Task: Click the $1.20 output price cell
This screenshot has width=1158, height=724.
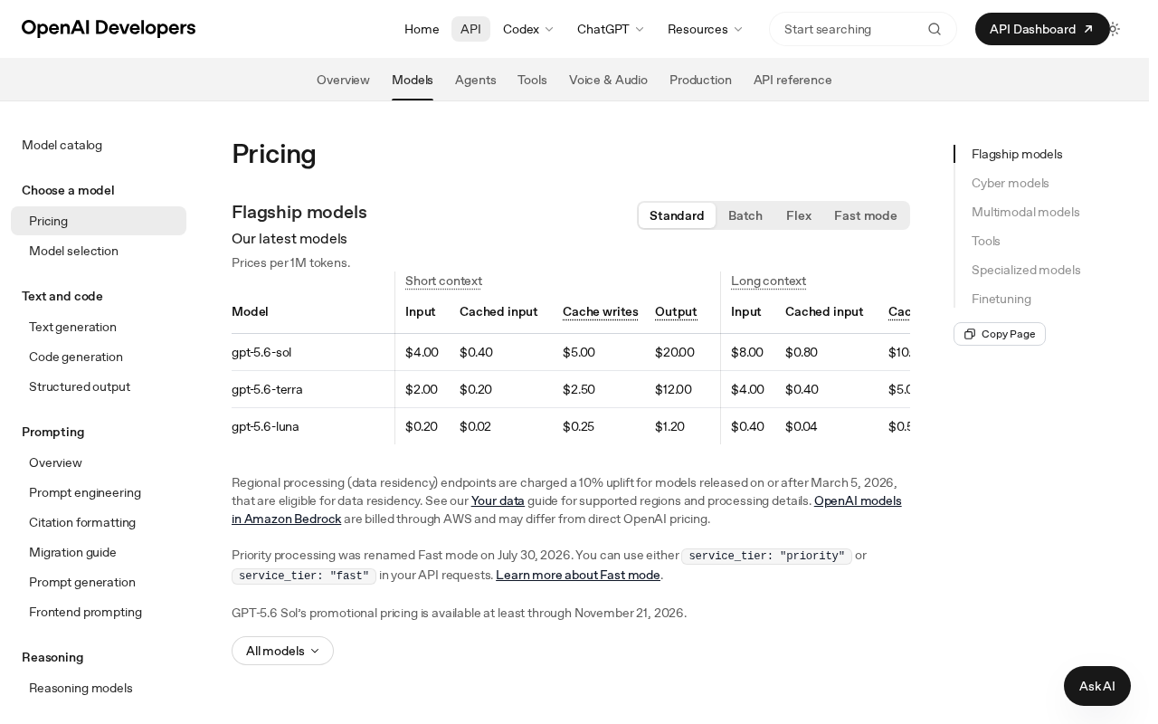Action: [669, 426]
